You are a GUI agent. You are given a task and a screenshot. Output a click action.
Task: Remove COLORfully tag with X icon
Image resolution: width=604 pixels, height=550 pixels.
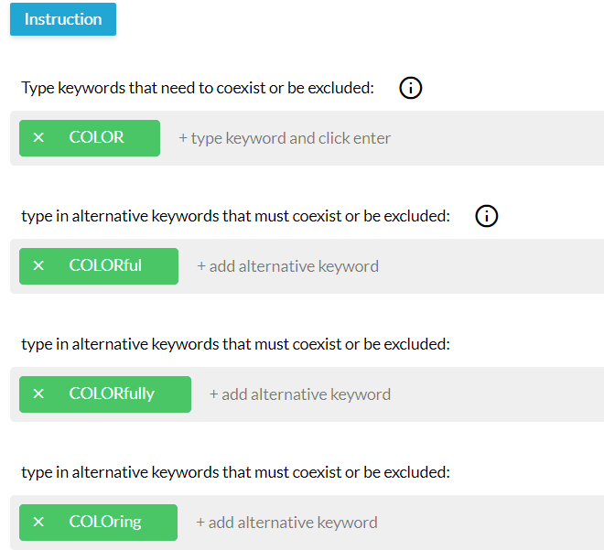pos(38,394)
